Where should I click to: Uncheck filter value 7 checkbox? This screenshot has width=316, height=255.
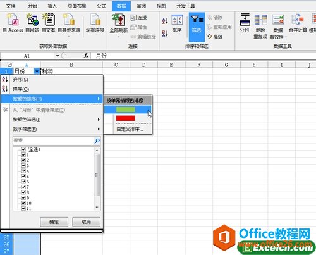23,187
